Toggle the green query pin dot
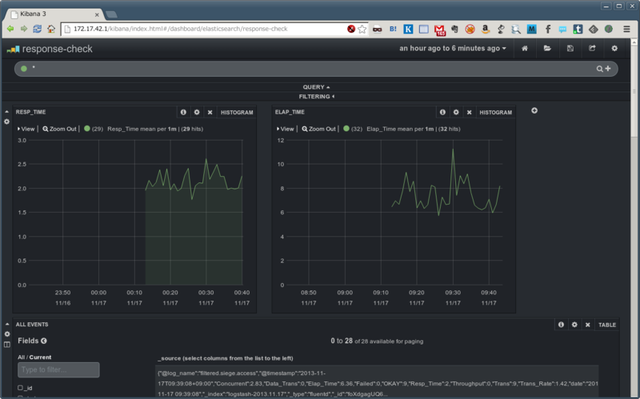640x399 pixels. 24,69
